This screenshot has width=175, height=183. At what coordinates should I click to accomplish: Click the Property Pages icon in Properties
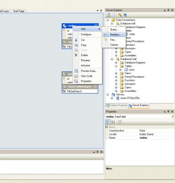coord(120,122)
